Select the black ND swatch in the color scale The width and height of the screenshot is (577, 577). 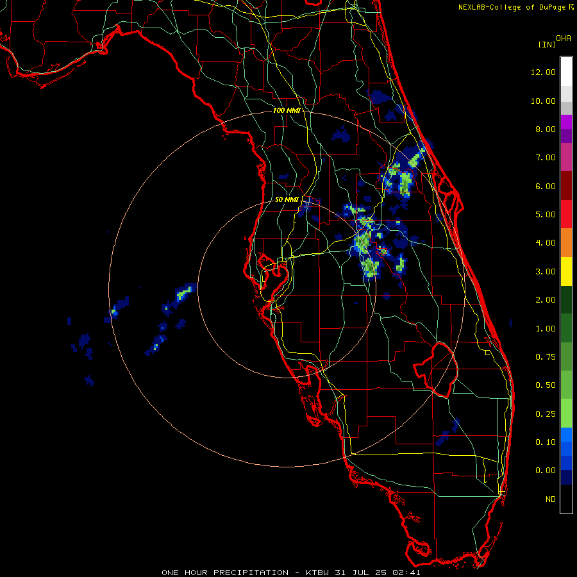[566, 499]
